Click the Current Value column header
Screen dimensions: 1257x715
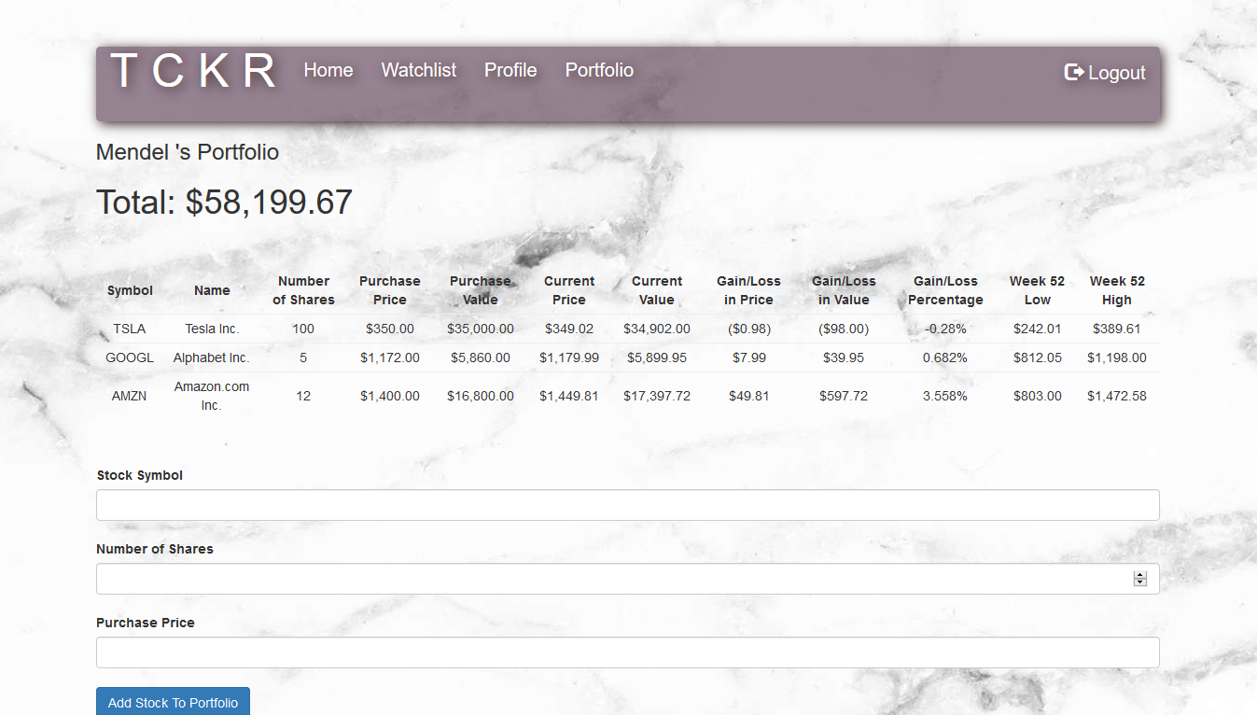657,290
